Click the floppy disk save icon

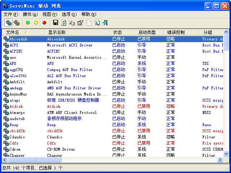(x=55, y=23)
